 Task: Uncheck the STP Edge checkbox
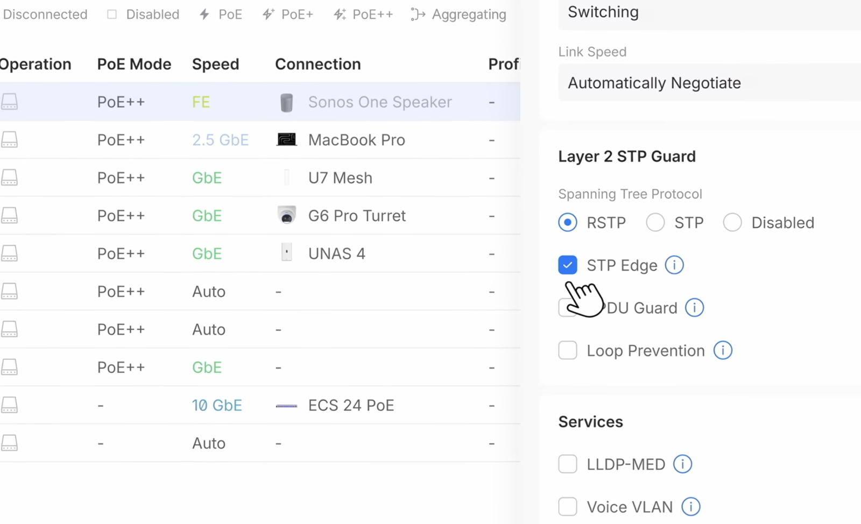[x=567, y=265]
